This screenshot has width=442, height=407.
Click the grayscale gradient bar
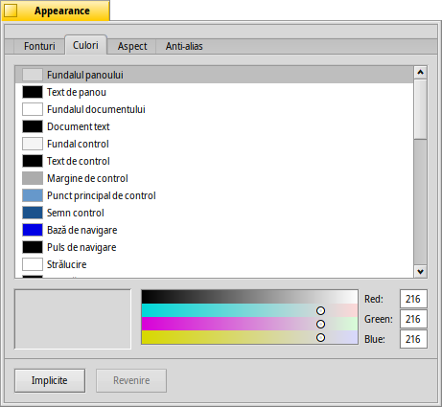click(x=249, y=297)
